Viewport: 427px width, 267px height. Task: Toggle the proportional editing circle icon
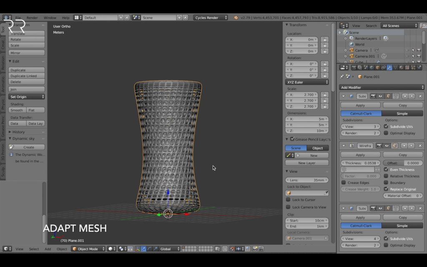[x=225, y=249]
